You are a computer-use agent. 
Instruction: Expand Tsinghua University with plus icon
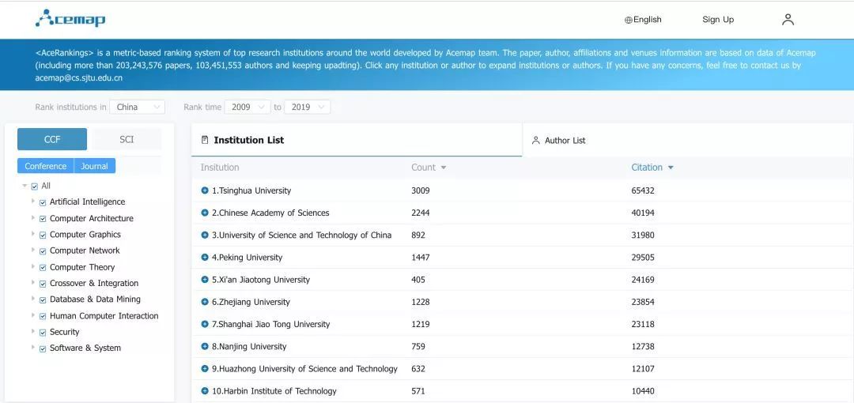coord(205,190)
